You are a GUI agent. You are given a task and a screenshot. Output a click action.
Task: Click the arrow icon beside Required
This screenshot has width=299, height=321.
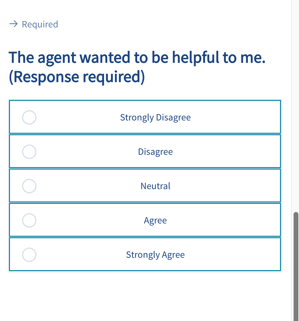click(14, 24)
